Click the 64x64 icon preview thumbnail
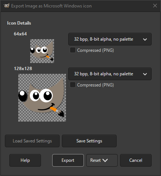The image size is (161, 176). [42, 51]
